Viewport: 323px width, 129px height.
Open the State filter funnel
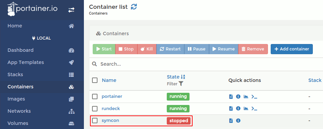(181, 84)
